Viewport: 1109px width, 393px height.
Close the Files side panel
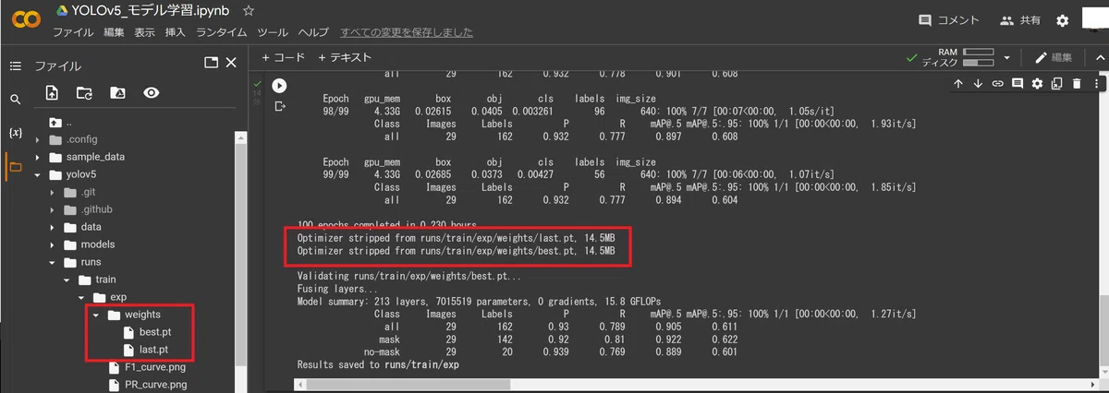pyautogui.click(x=231, y=63)
